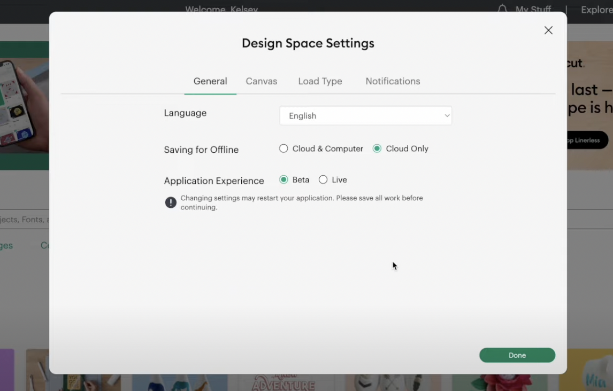Enable Beta application experience
The image size is (613, 391).
(x=283, y=179)
